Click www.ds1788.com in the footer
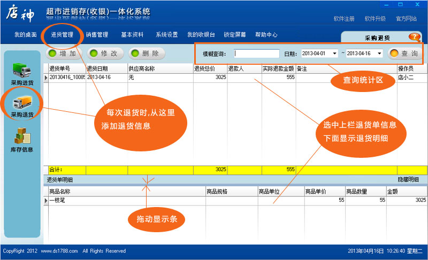This screenshot has height=260, width=428. click(x=59, y=251)
